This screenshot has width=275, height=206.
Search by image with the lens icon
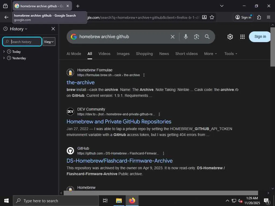(x=196, y=36)
